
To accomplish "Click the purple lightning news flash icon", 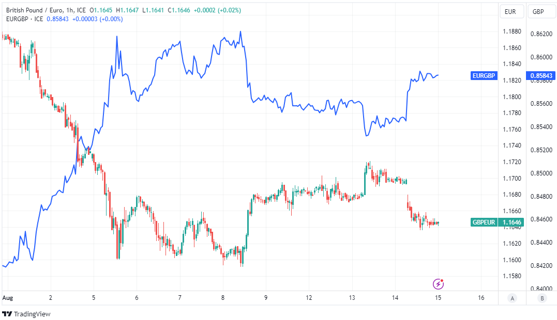I will [438, 283].
